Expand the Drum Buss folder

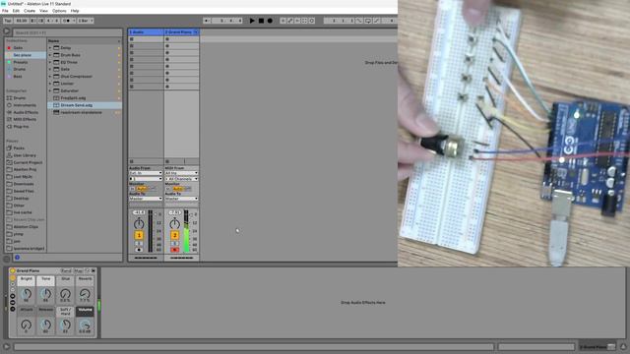(x=50, y=55)
